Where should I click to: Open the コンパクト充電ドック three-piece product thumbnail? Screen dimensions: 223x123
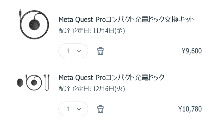pyautogui.click(x=34, y=83)
